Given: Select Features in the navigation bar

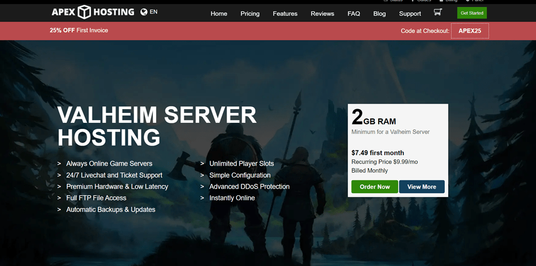Looking at the screenshot, I should [285, 14].
